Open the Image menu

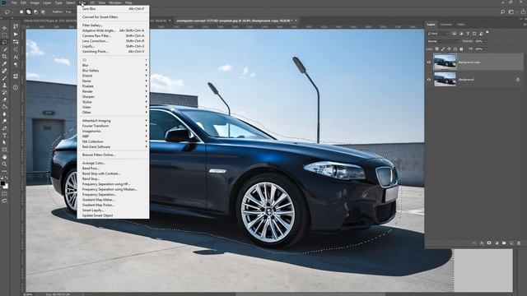(35, 2)
